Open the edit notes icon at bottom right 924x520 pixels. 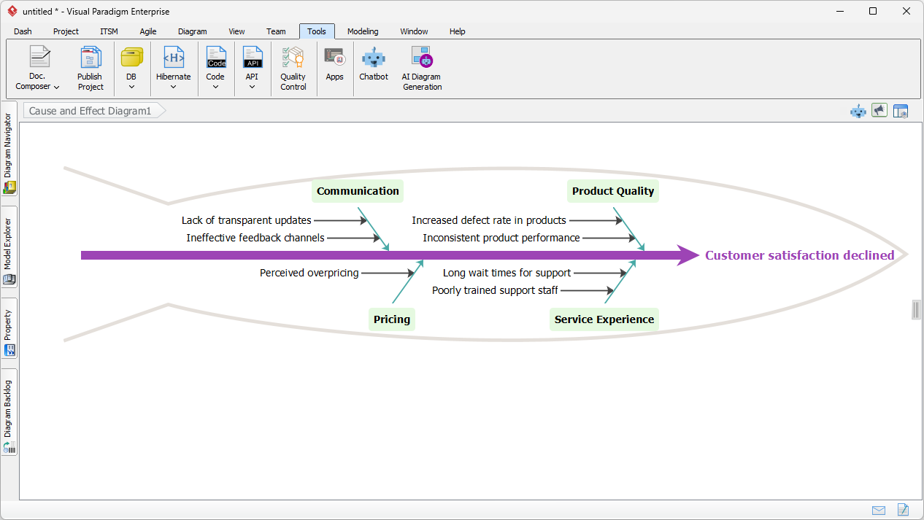903,510
